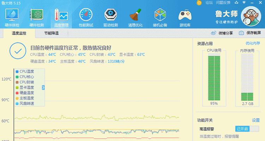Screen dimensions: 265x141
Task: Click CPU核心 45℃ reading
Action: point(73,55)
